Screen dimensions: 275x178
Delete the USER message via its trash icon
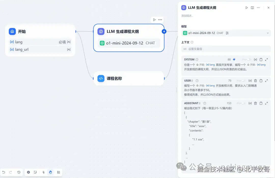tap(255, 80)
